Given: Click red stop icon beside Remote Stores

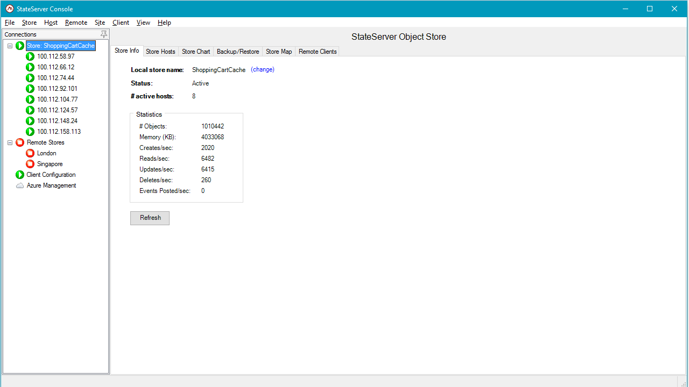Looking at the screenshot, I should tap(20, 142).
